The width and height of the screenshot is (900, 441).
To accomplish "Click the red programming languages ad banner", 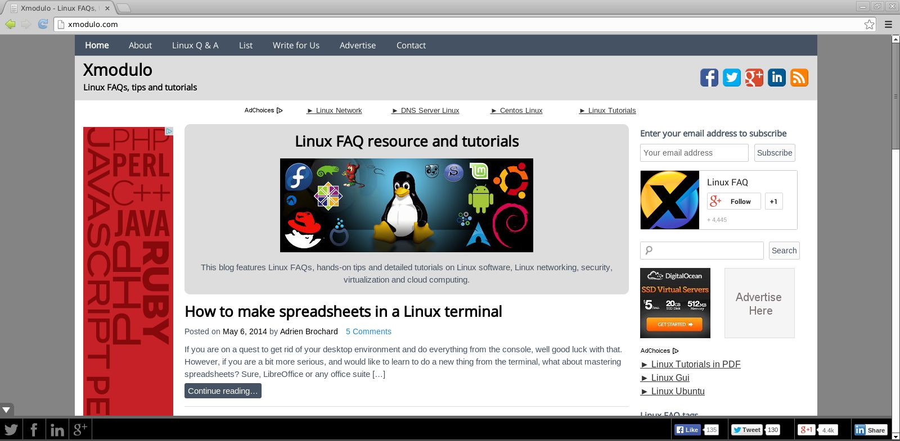I will (128, 271).
